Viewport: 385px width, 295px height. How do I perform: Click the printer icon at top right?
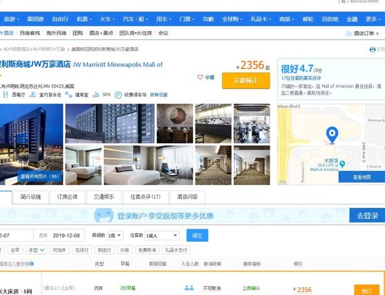tap(373, 49)
